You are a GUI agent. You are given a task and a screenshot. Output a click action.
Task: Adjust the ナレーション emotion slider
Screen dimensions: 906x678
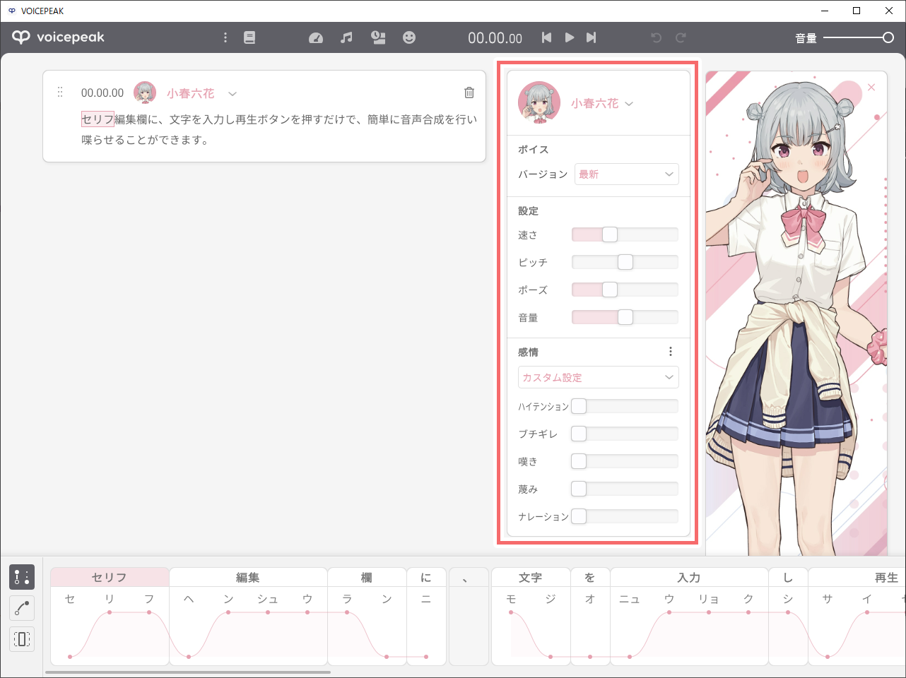coord(625,516)
